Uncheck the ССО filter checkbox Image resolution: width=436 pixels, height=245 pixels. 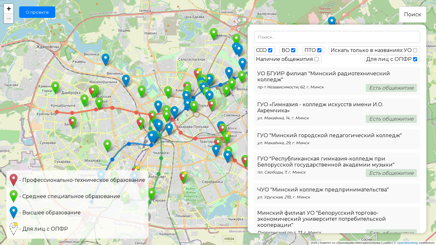click(x=270, y=50)
